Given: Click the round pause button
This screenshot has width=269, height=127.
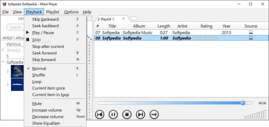Looking at the screenshot, I should [x=113, y=114].
